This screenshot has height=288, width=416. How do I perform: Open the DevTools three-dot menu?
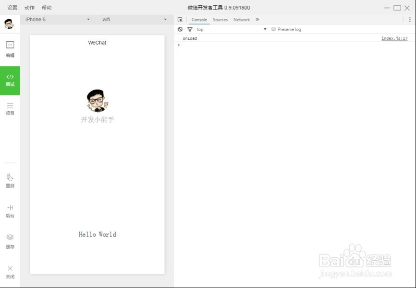tap(410, 20)
